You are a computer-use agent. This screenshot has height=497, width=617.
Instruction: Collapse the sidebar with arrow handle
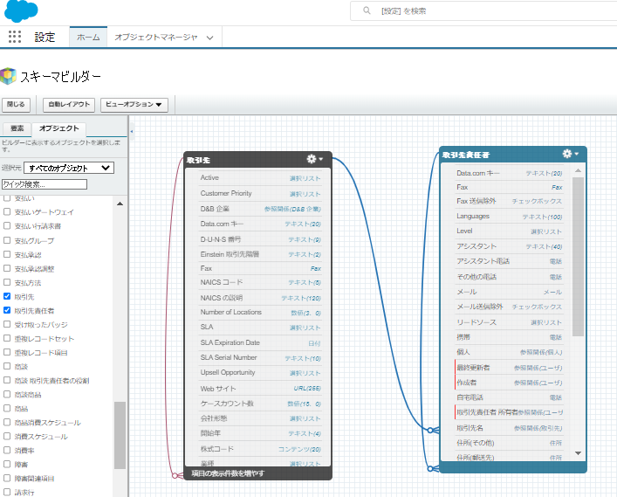132,132
